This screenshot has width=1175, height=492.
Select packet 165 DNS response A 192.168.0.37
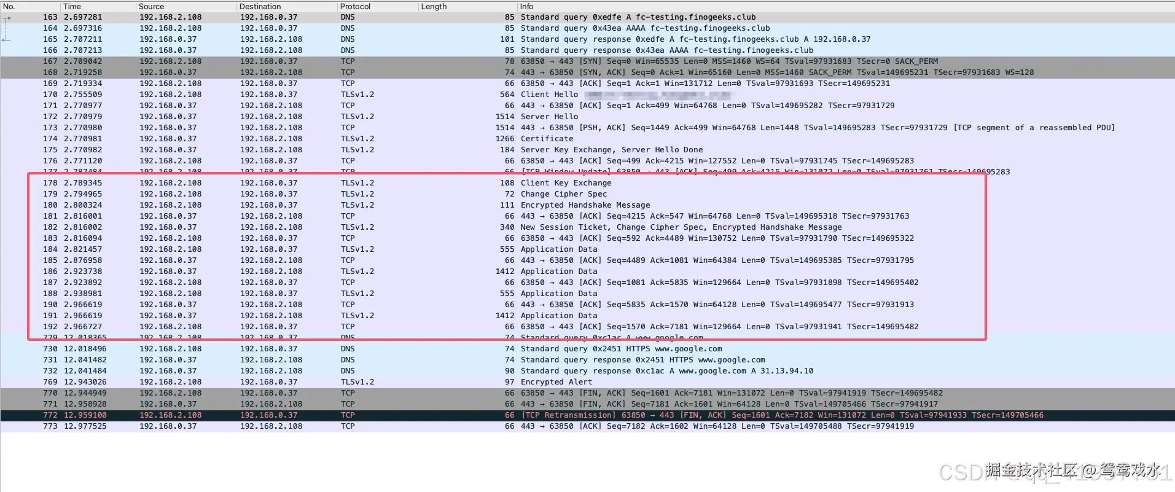click(x=587, y=39)
